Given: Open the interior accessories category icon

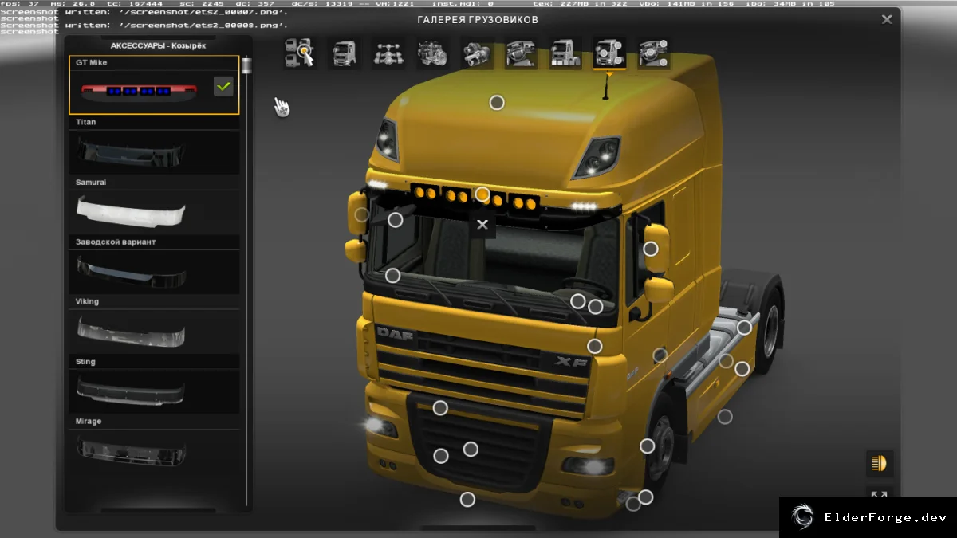Looking at the screenshot, I should click(x=654, y=53).
